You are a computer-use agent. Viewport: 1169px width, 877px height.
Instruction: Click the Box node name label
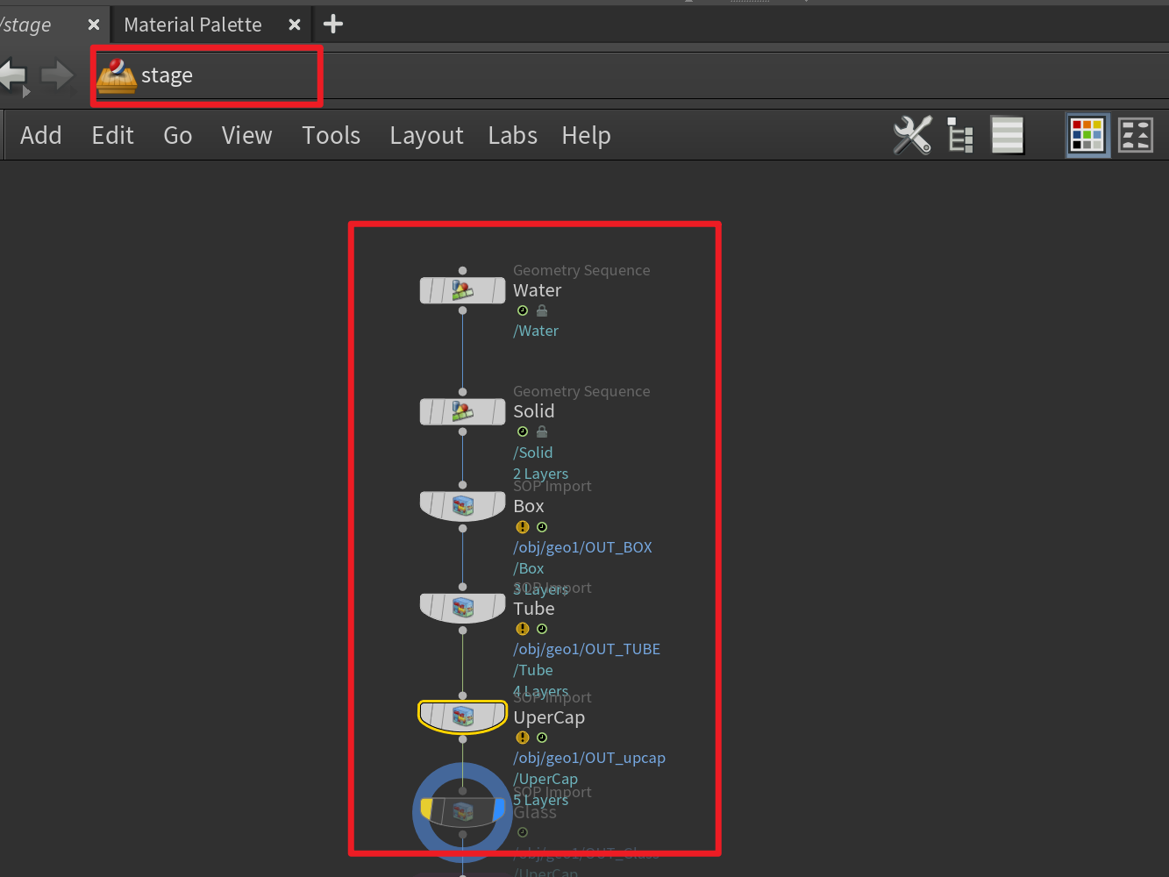pyautogui.click(x=529, y=506)
